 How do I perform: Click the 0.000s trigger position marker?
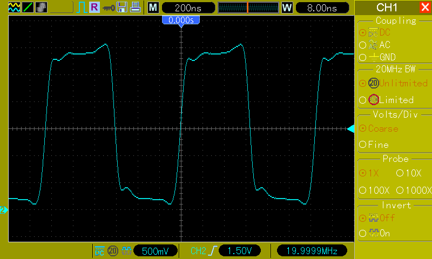point(181,21)
